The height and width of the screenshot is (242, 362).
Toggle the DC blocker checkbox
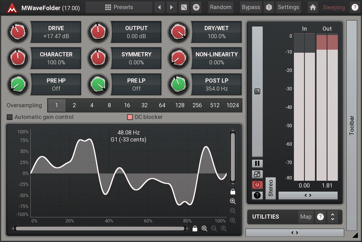coord(130,117)
